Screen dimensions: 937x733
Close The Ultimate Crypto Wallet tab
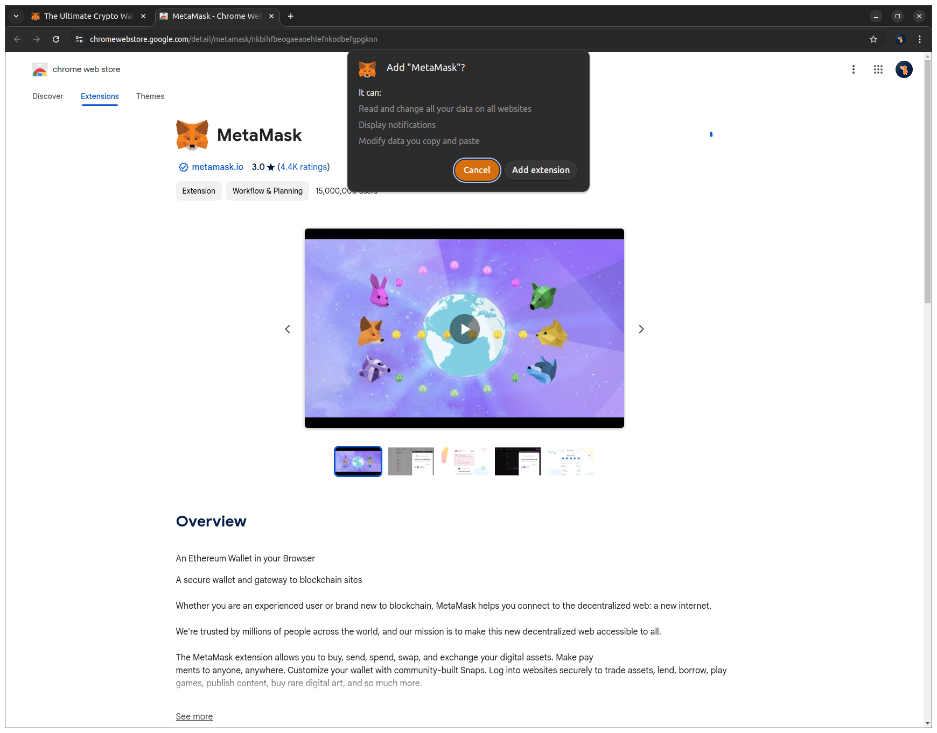point(143,16)
